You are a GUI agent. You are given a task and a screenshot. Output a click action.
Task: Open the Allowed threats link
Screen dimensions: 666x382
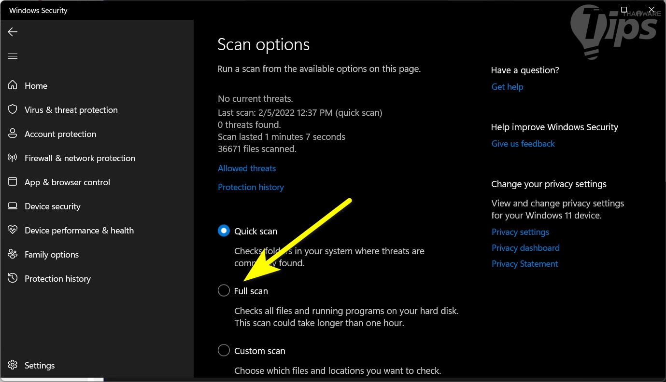[x=247, y=168]
